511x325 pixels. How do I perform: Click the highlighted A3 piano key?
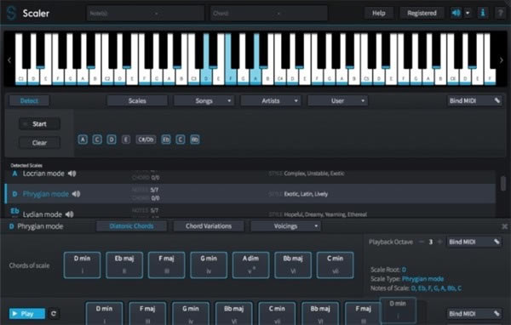(x=255, y=77)
